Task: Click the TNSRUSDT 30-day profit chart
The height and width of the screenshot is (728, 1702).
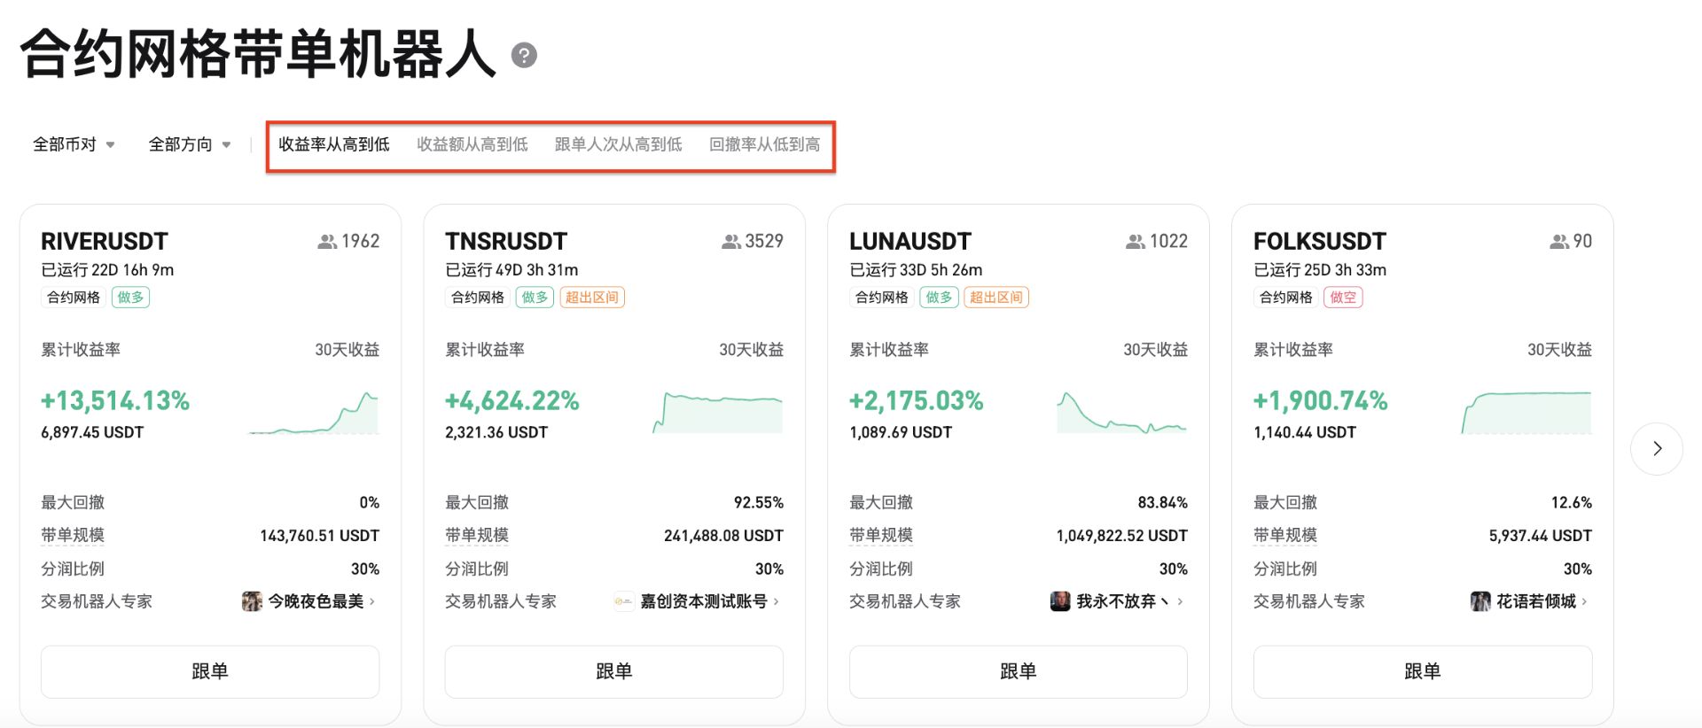Action: (718, 413)
